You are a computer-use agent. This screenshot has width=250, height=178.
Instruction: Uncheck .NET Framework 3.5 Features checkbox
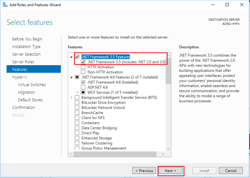pos(77,57)
